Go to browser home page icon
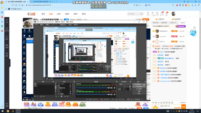This screenshot has height=113, width=201. tap(16, 5)
